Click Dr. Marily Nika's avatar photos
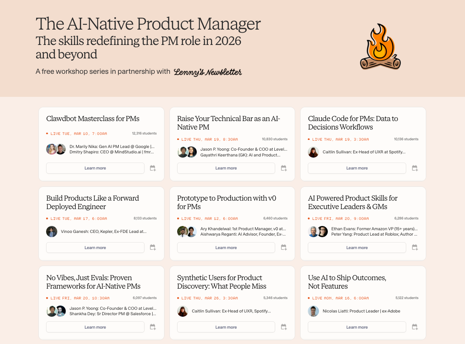This screenshot has width=465, height=344. 56,149
